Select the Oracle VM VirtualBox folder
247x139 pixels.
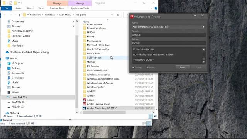98,49
